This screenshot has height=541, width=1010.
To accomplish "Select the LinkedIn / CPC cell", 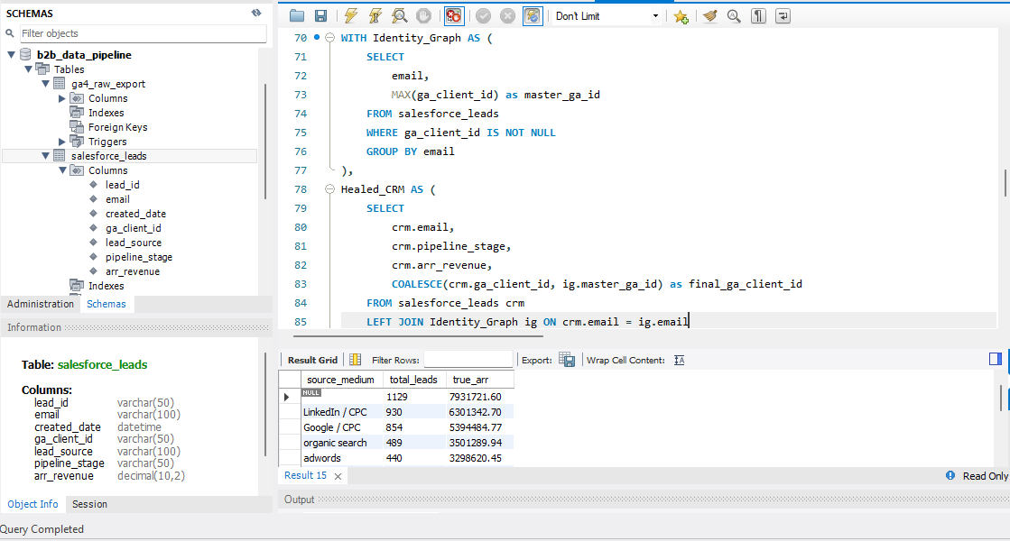I will pos(342,412).
